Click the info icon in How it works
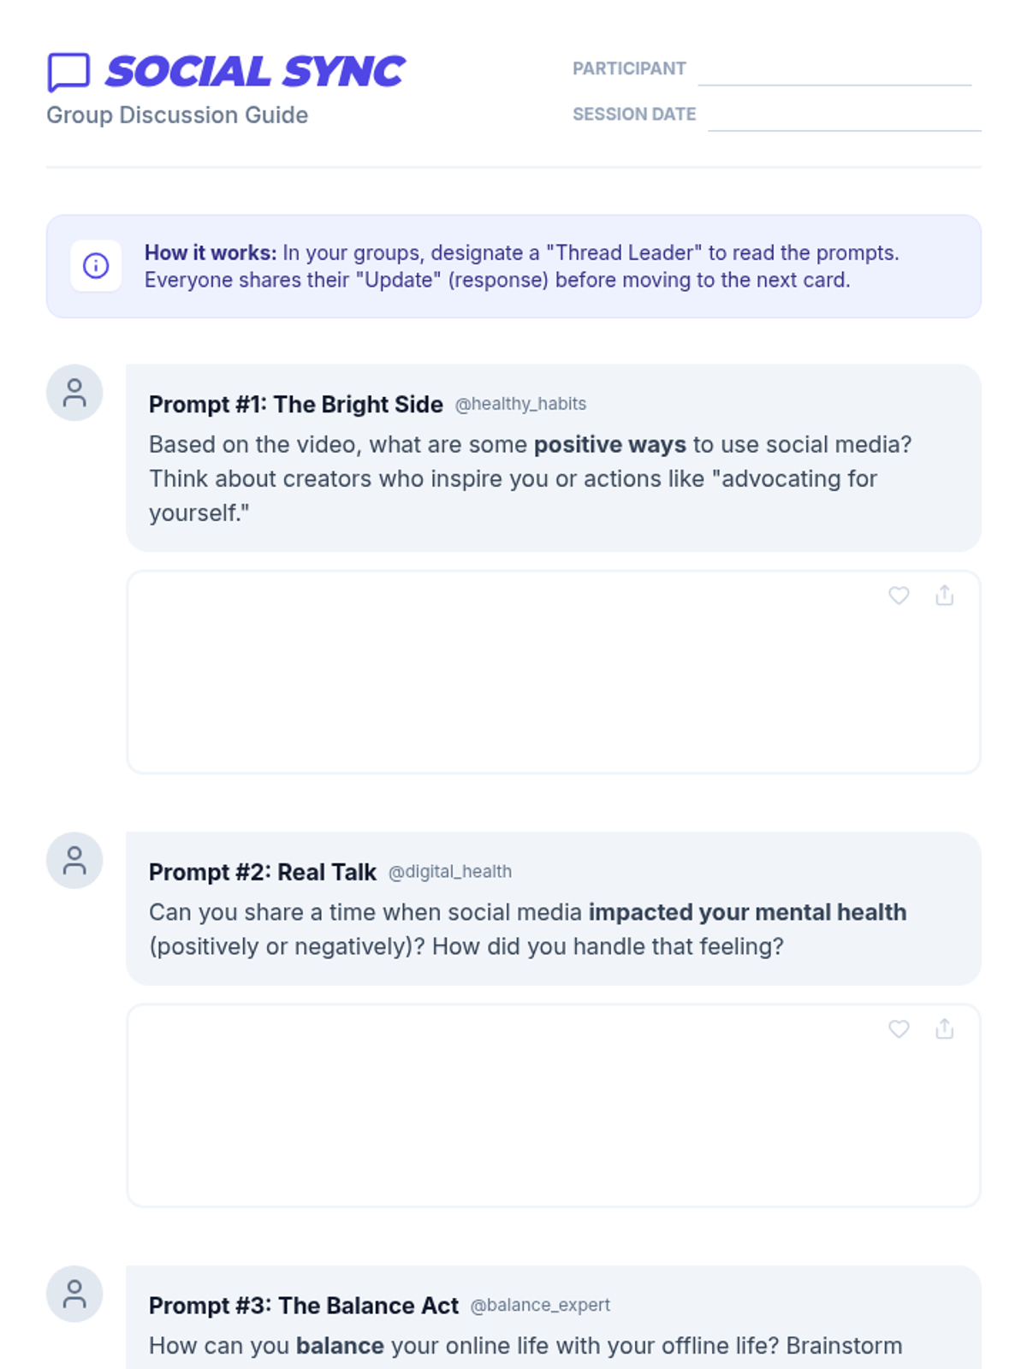 pos(96,266)
